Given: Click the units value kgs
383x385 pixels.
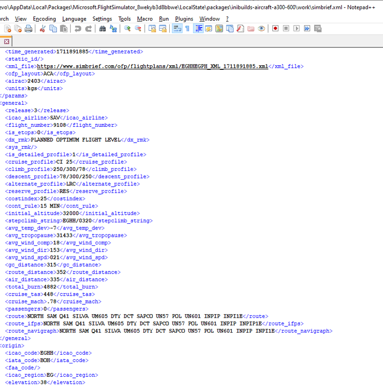Looking at the screenshot, I should [32, 88].
